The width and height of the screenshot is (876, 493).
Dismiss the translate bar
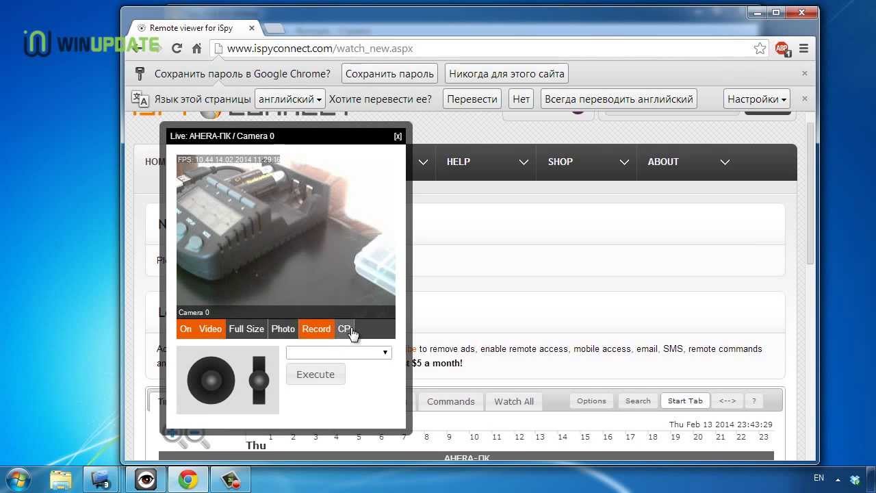[x=805, y=99]
